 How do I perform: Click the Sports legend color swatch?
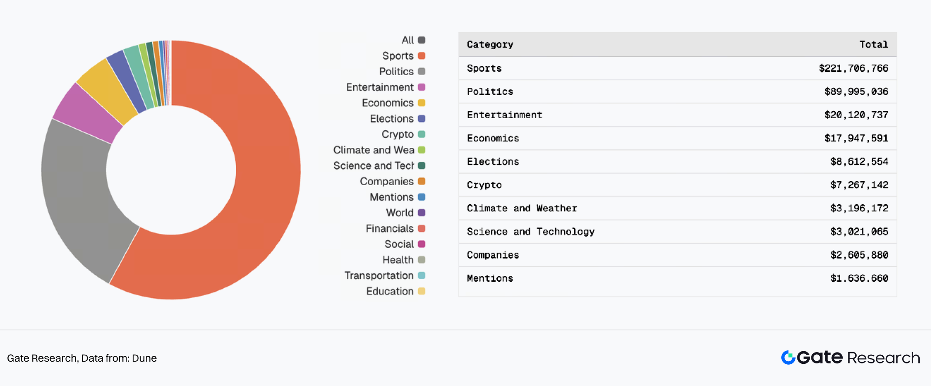click(x=421, y=56)
